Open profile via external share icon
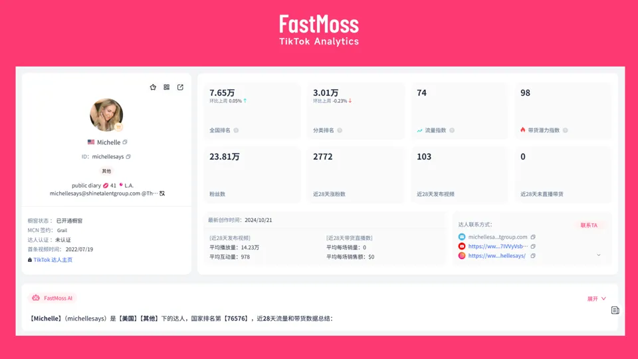Image resolution: width=638 pixels, height=359 pixels. (x=180, y=87)
